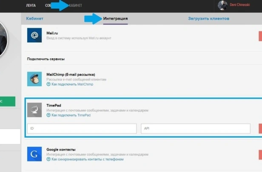Viewport: 262px width, 172px height.
Task: Click the Google contacts icon
Action: click(x=34, y=154)
